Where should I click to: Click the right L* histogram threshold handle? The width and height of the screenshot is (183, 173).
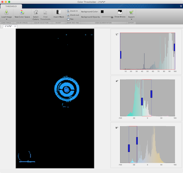[174, 47]
